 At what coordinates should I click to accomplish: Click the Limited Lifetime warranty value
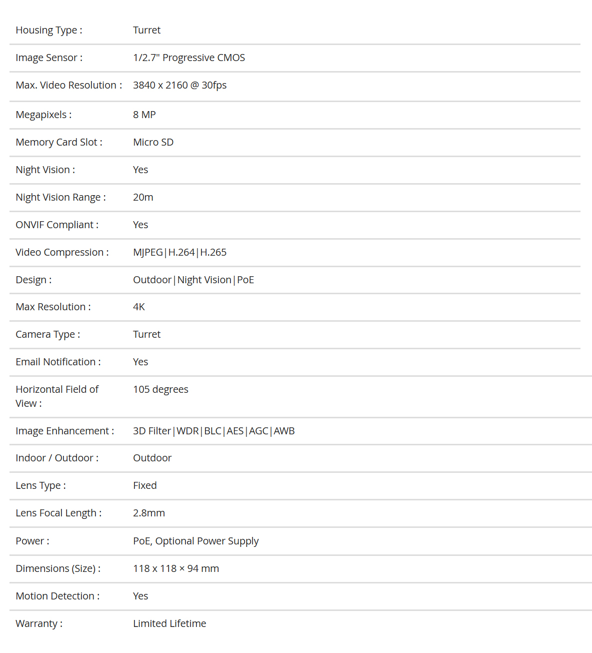pyautogui.click(x=169, y=623)
